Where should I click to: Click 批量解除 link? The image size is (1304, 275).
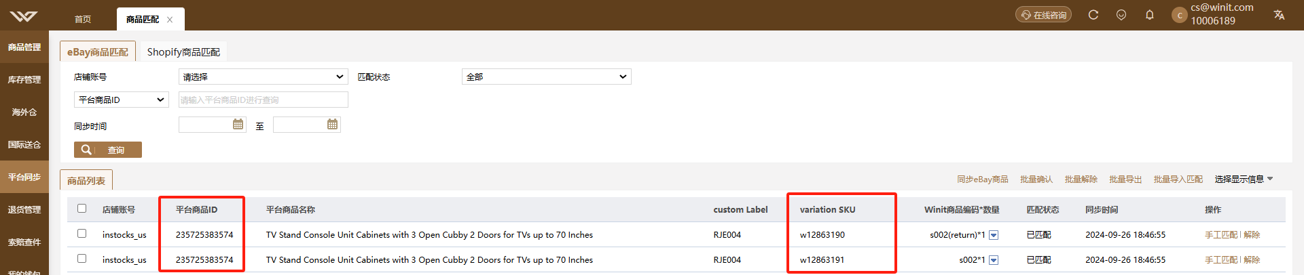coord(1081,179)
